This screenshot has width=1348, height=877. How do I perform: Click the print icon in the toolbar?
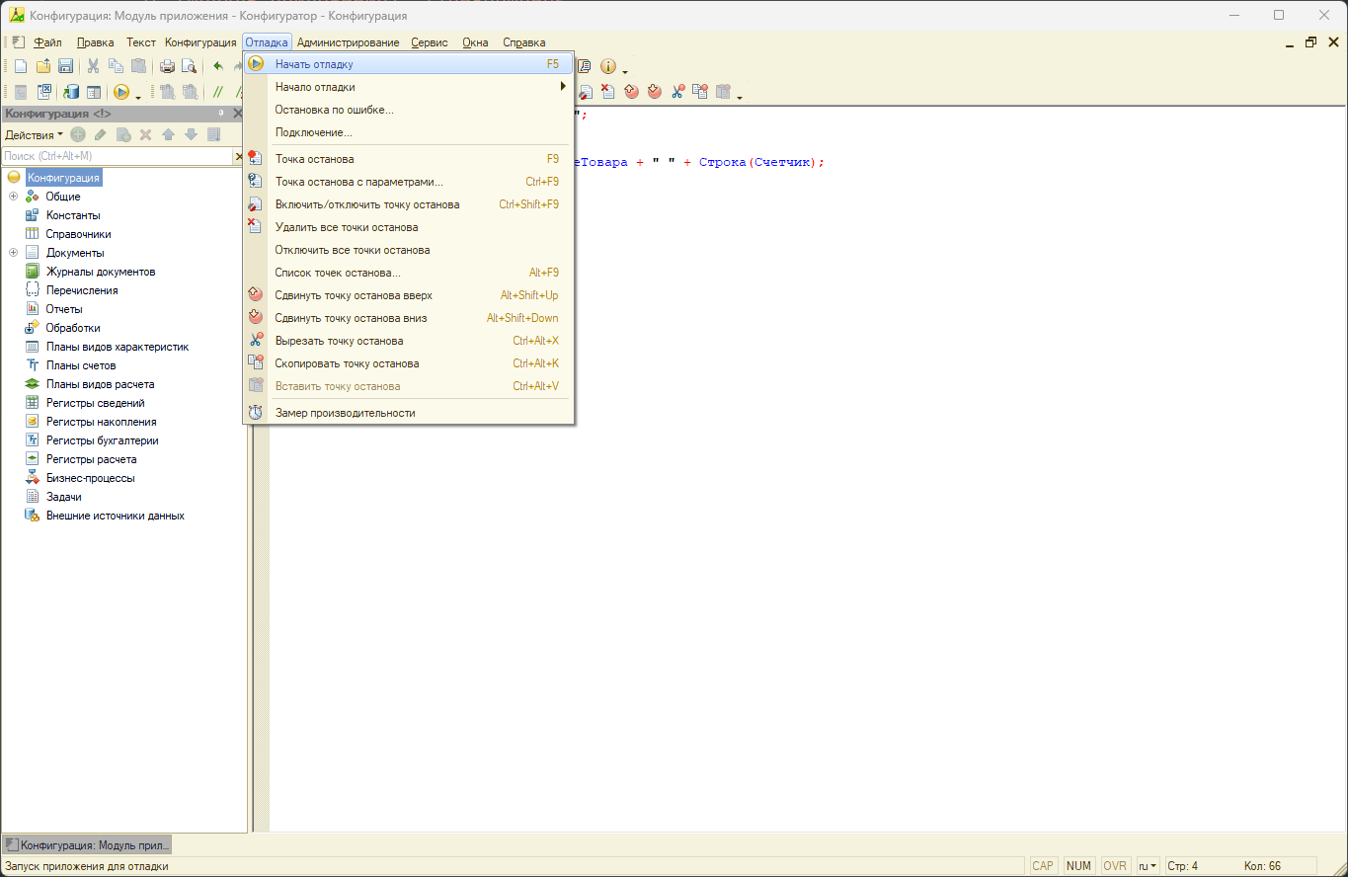pyautogui.click(x=167, y=66)
